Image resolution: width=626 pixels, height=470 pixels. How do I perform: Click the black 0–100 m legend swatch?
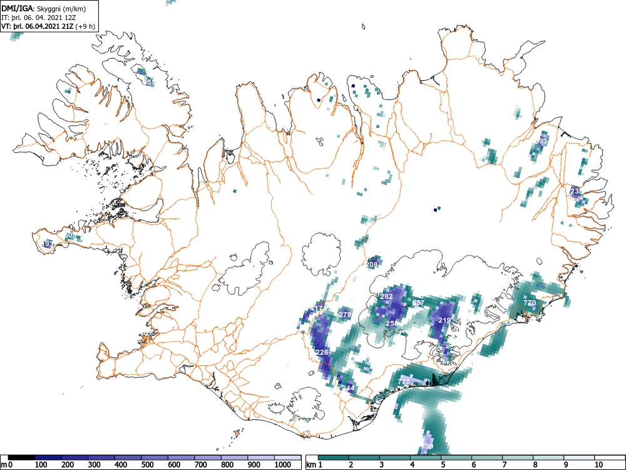21,457
